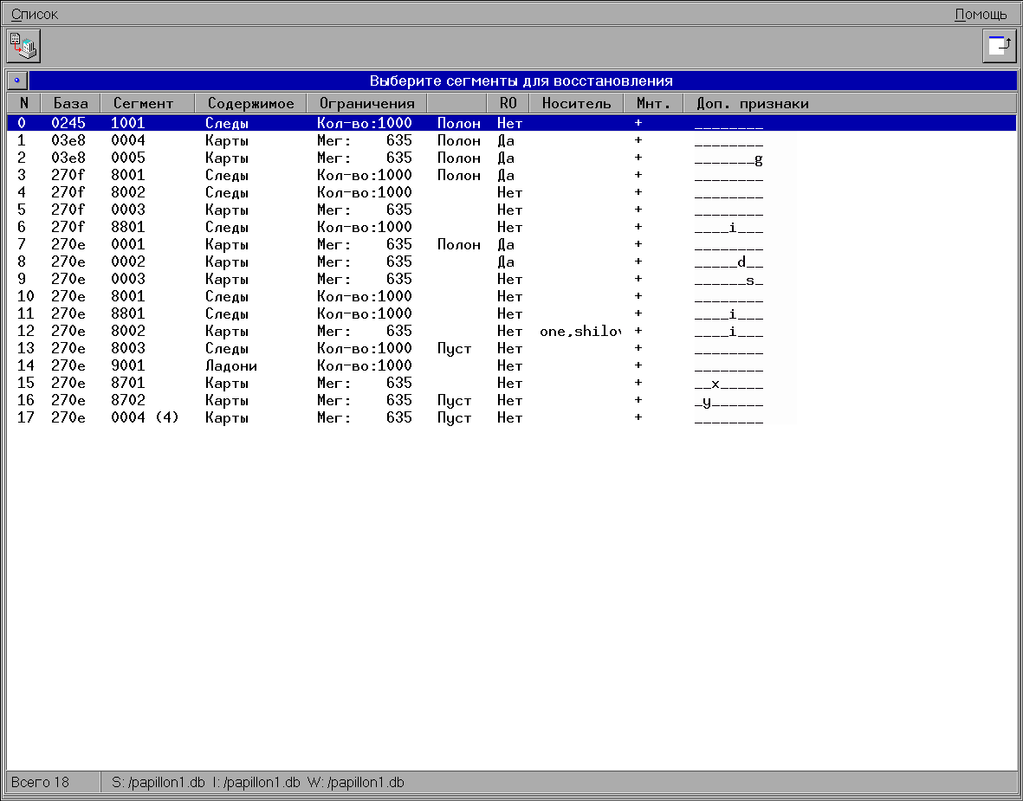1023x801 pixels.
Task: Click 'Ладони' content in row 14
Action: coord(231,365)
